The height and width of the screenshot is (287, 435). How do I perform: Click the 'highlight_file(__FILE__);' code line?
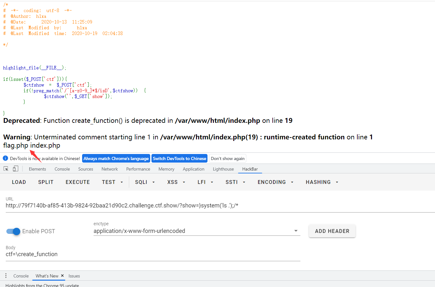point(35,68)
